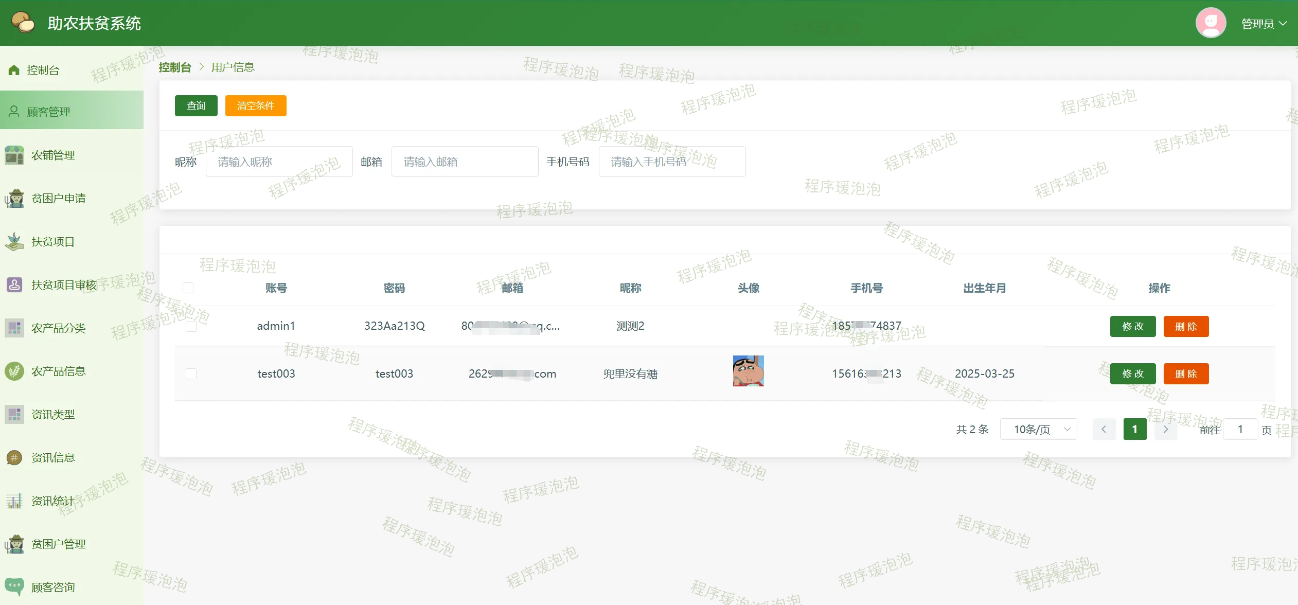Go to next page using right chevron
Screen dimensions: 1298x605
[1165, 429]
